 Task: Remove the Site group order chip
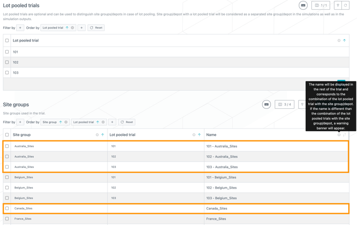pos(66,122)
